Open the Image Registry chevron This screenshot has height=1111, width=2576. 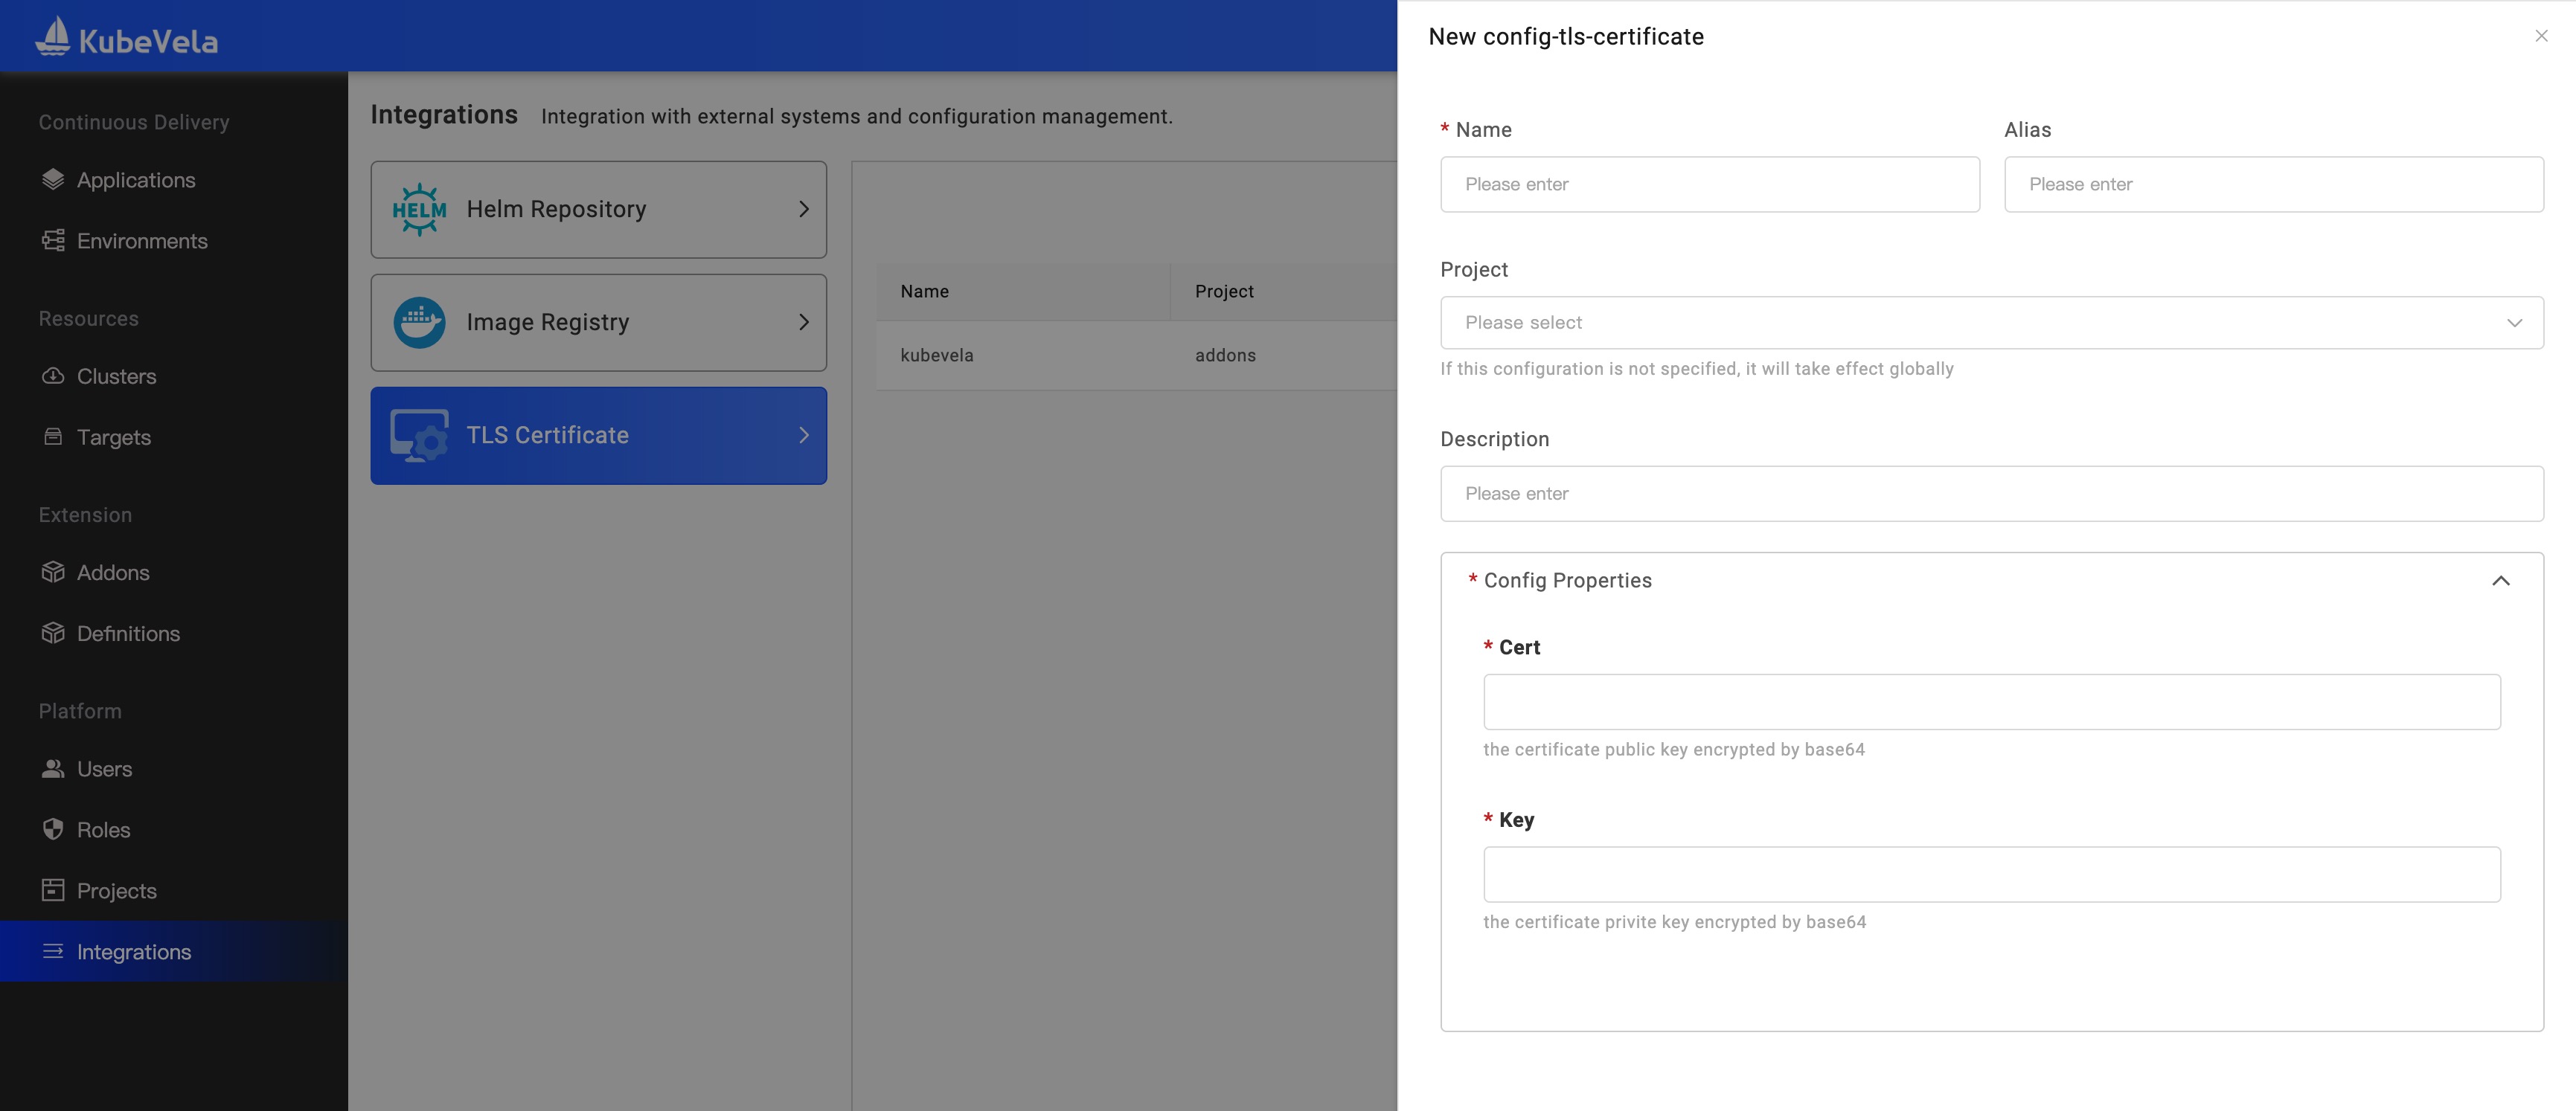point(804,323)
